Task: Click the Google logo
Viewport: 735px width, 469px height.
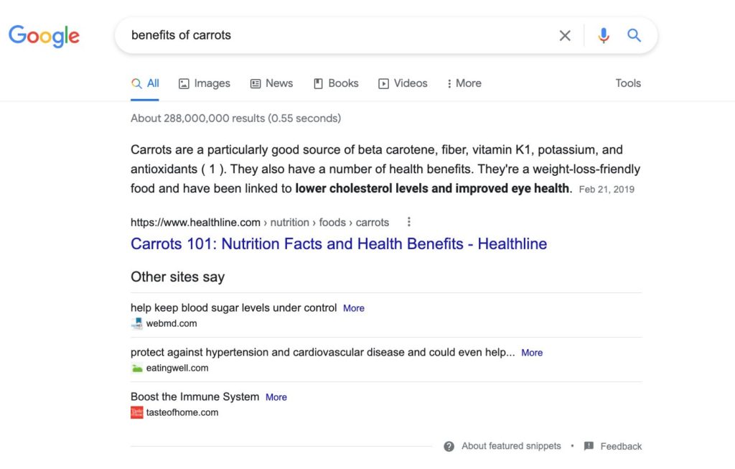Action: pos(44,36)
